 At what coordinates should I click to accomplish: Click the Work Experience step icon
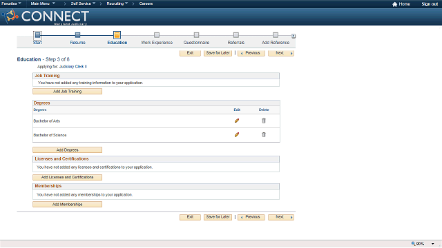tap(157, 35)
